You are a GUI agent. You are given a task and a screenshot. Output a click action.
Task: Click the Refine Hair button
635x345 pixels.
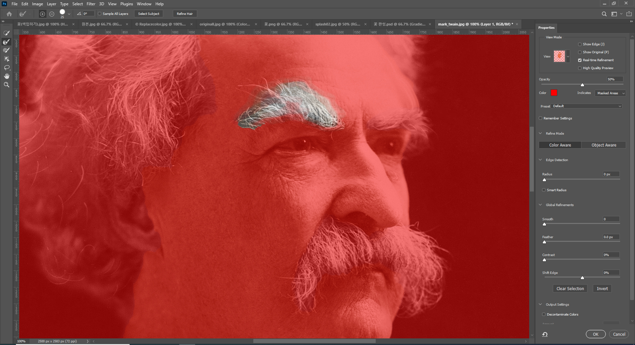tap(185, 14)
